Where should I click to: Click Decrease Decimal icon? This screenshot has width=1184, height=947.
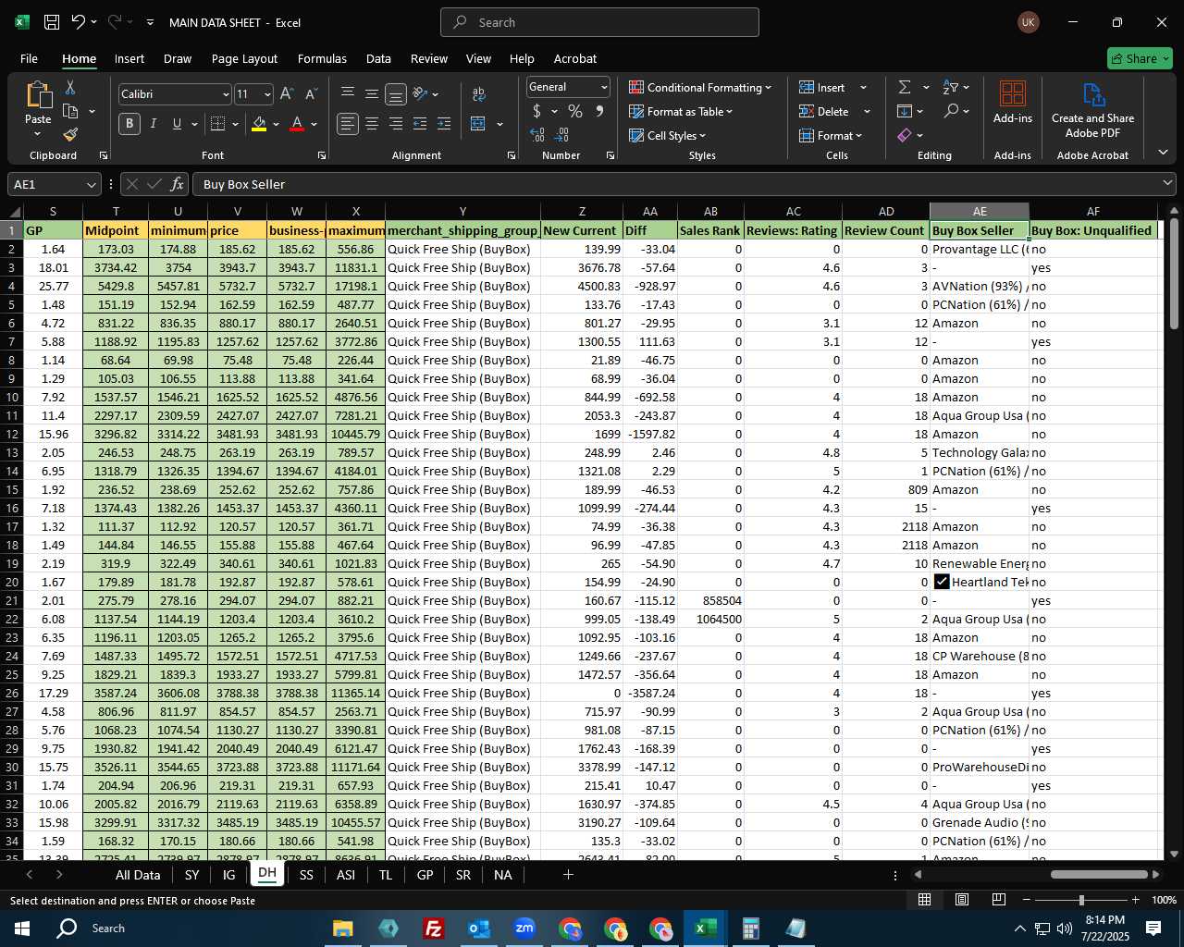pos(561,135)
